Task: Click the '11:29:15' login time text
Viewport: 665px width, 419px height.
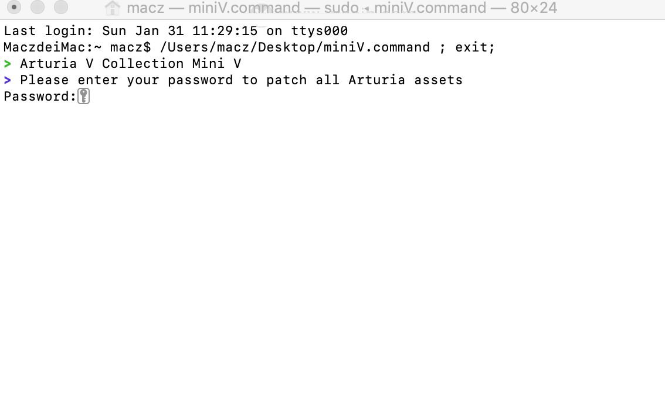Action: [225, 31]
